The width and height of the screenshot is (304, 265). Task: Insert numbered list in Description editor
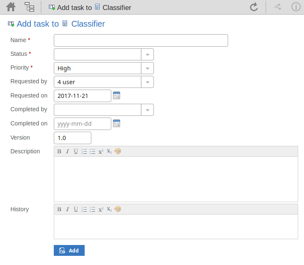84,151
